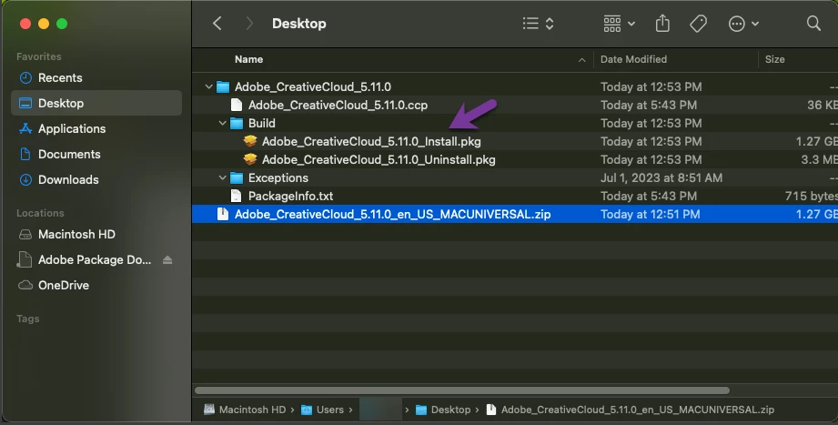Viewport: 838px width, 425px height.
Task: Go forward with the right chevron button
Action: (249, 24)
